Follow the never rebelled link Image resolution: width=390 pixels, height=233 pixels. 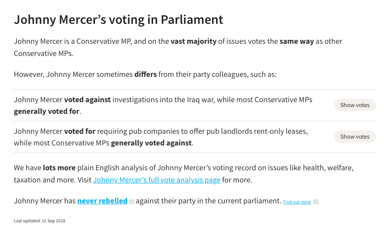click(x=102, y=201)
